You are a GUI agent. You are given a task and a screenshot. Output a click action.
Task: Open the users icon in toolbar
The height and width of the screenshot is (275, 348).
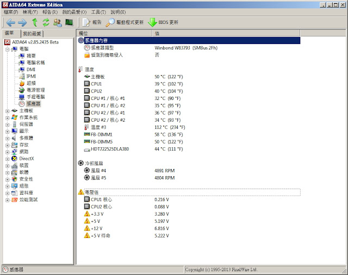coord(58,22)
